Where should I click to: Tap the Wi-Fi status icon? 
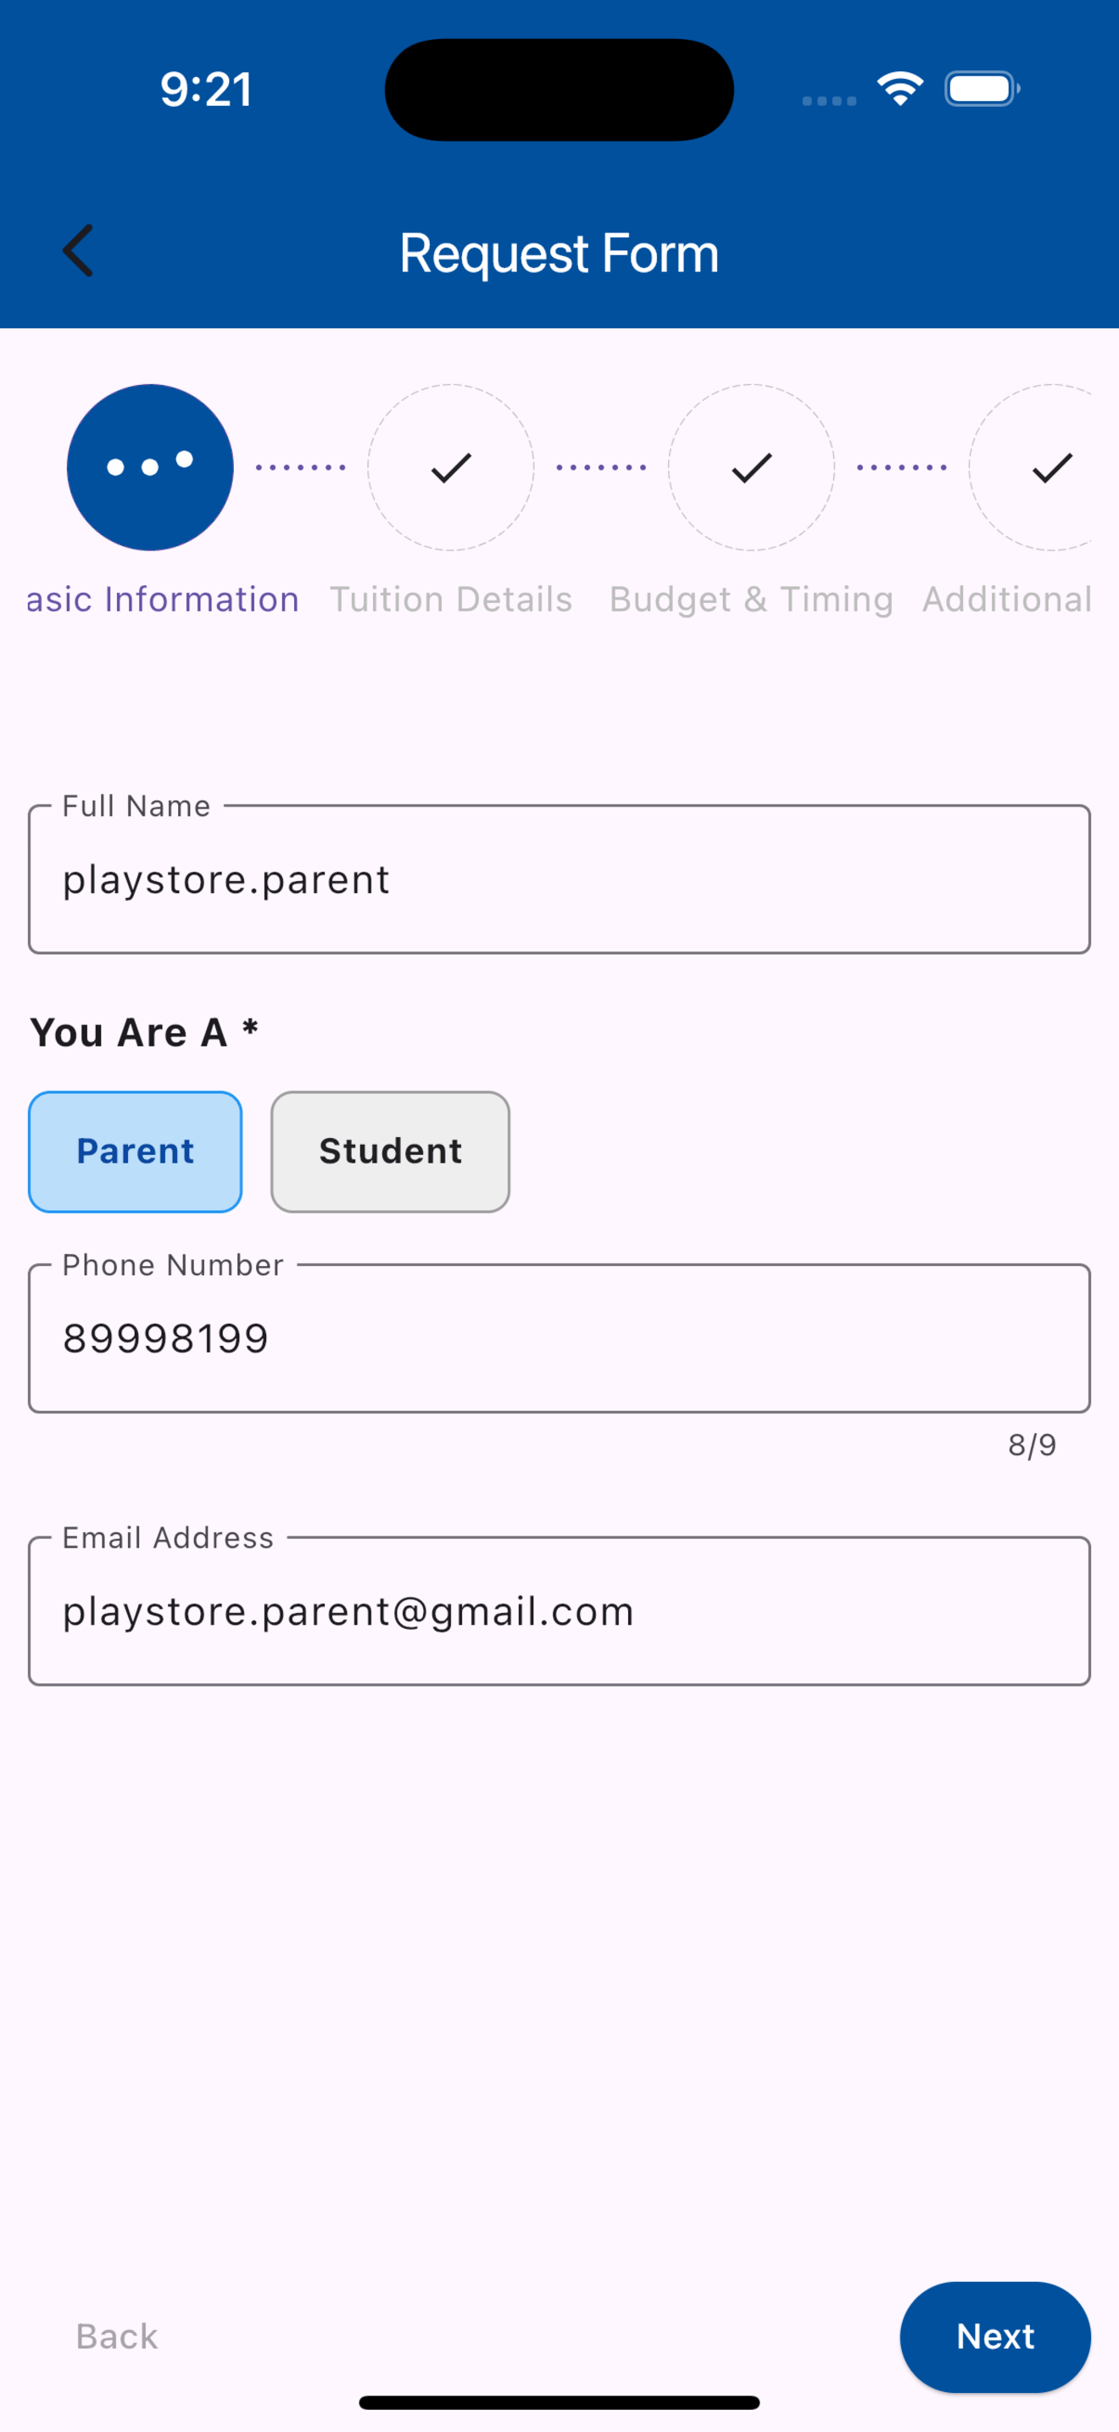click(900, 89)
